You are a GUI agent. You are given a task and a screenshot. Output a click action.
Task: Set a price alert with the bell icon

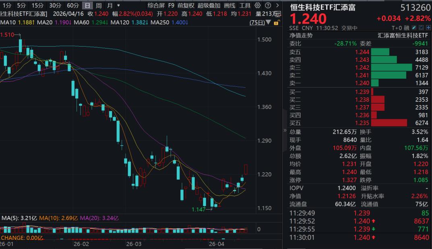pyautogui.click(x=421, y=27)
